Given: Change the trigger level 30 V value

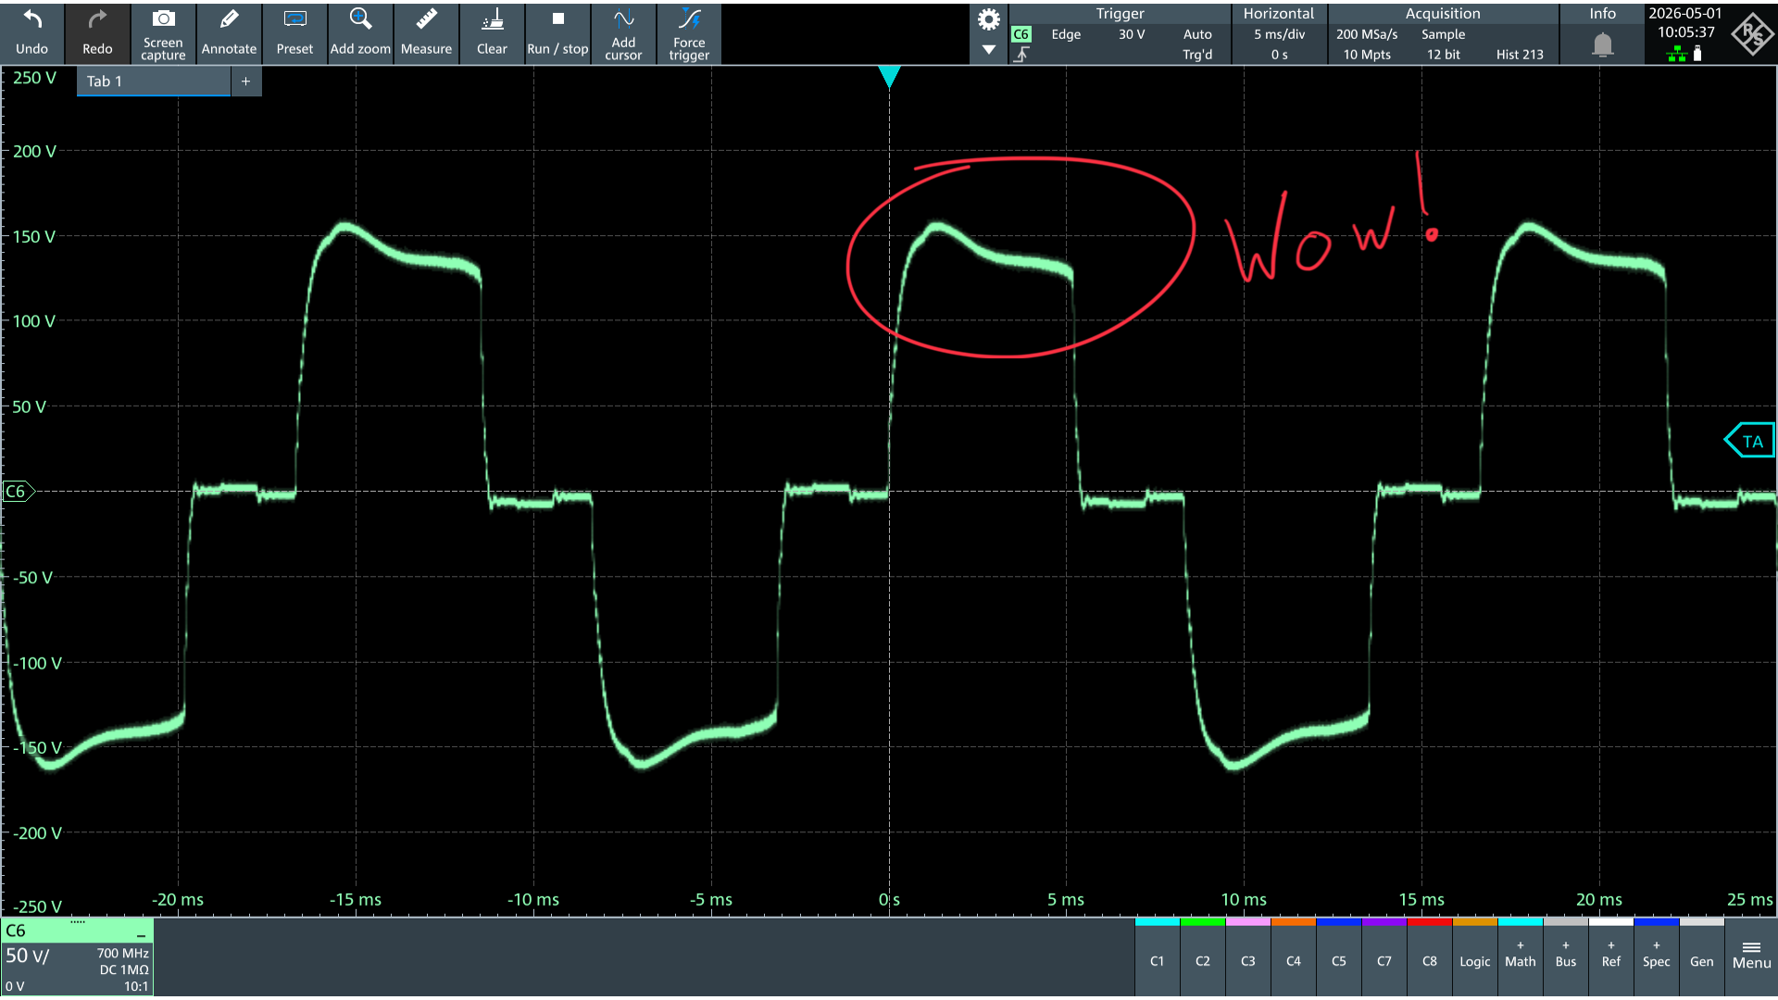Looking at the screenshot, I should pyautogui.click(x=1132, y=34).
